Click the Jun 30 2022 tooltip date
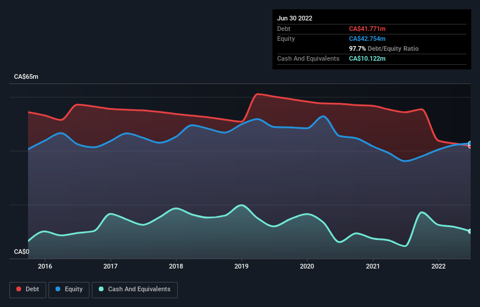Screen dimensions: 480x307 tap(295, 18)
